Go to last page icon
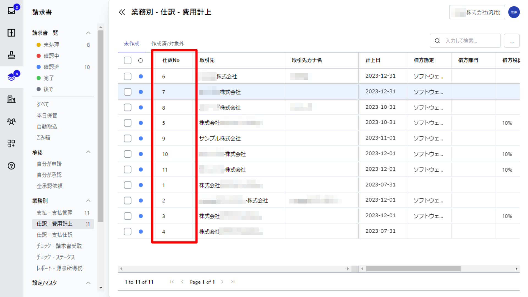 click(233, 282)
